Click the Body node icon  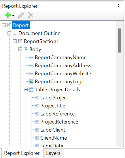tap(26, 49)
